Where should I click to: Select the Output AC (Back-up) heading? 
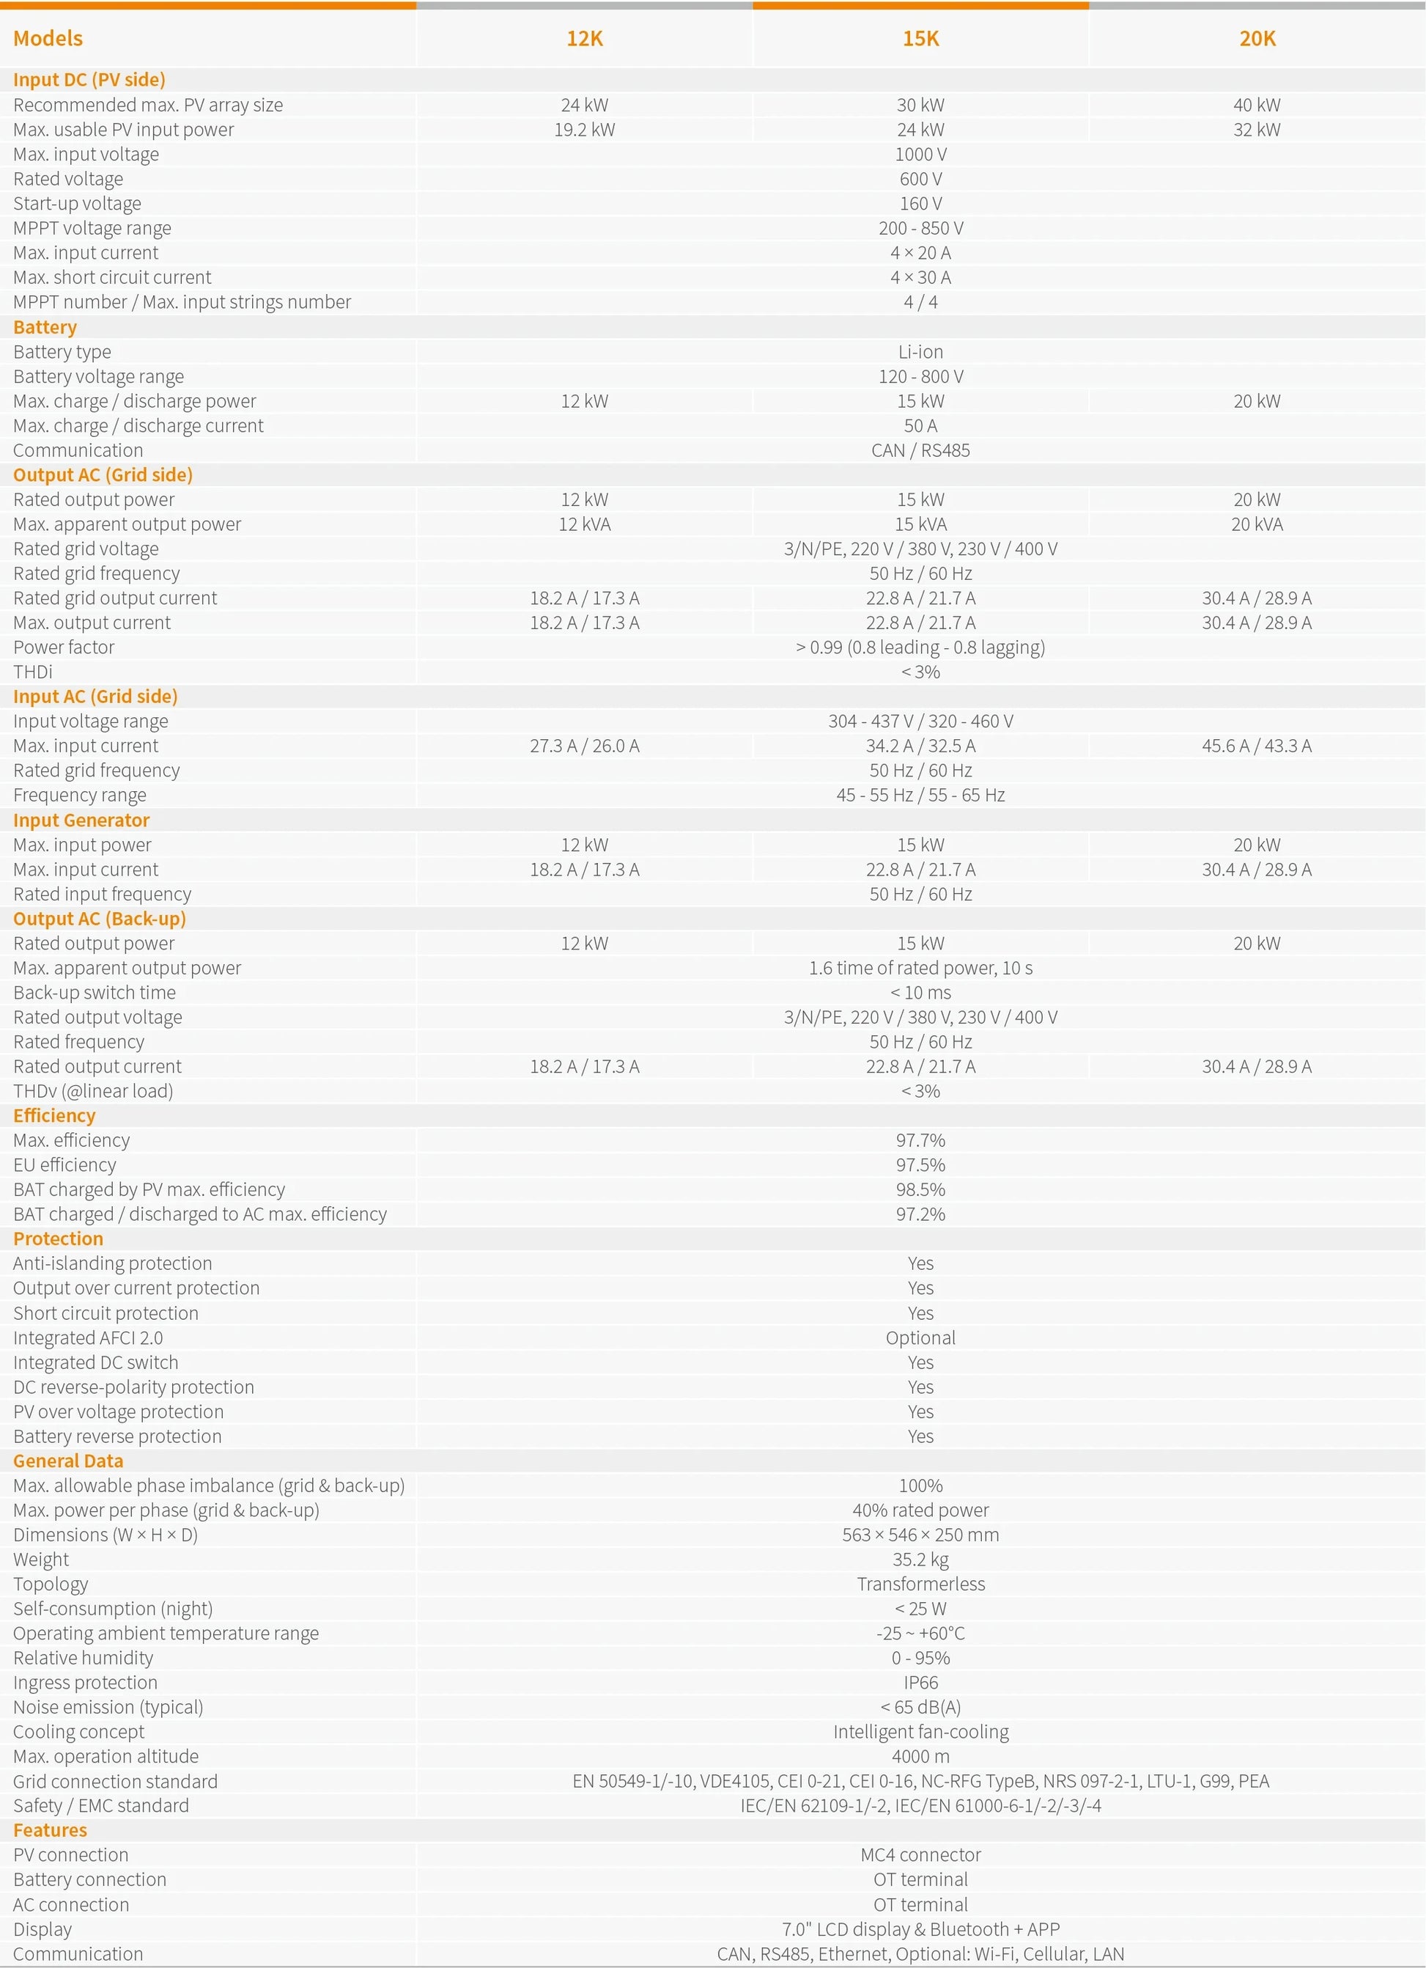pyautogui.click(x=99, y=918)
